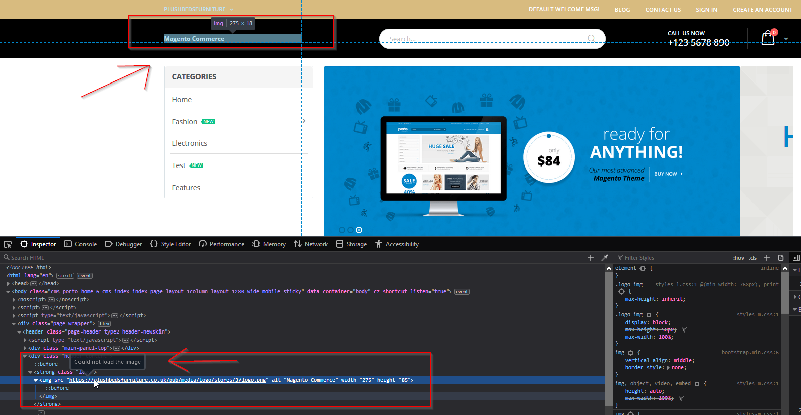Expand the head element node
The width and height of the screenshot is (801, 415).
coord(9,284)
